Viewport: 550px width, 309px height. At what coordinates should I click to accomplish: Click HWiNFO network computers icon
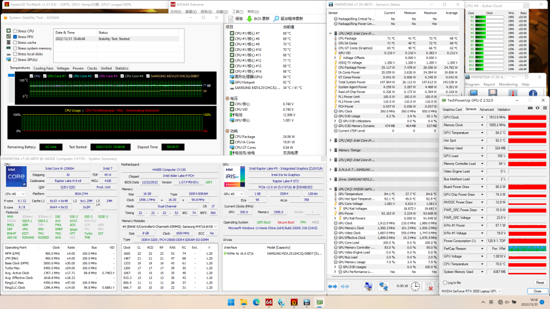(383, 286)
